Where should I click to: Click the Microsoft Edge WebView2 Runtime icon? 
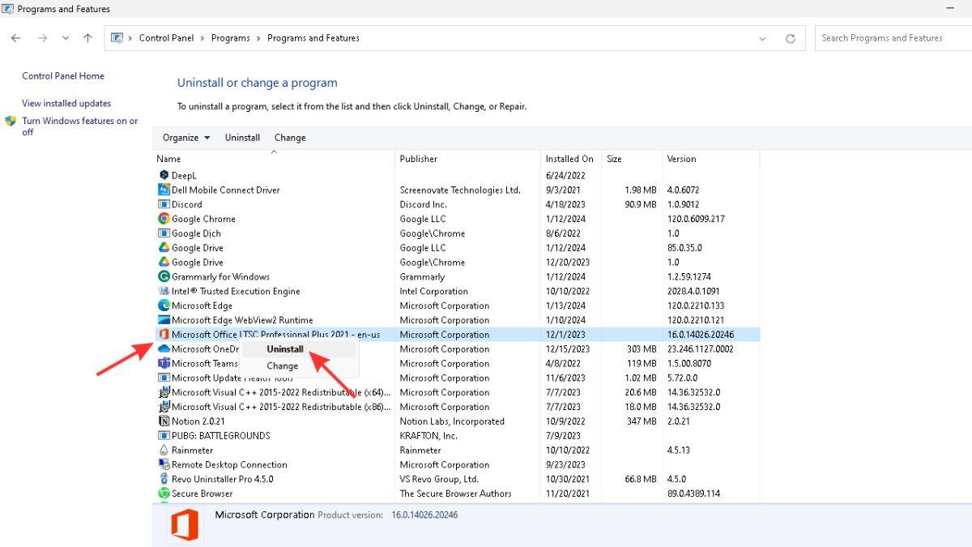tap(164, 320)
